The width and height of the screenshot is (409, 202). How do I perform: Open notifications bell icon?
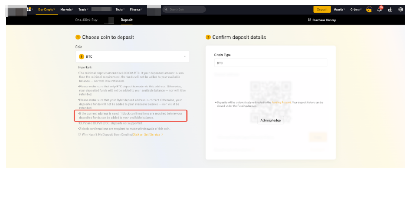[380, 9]
